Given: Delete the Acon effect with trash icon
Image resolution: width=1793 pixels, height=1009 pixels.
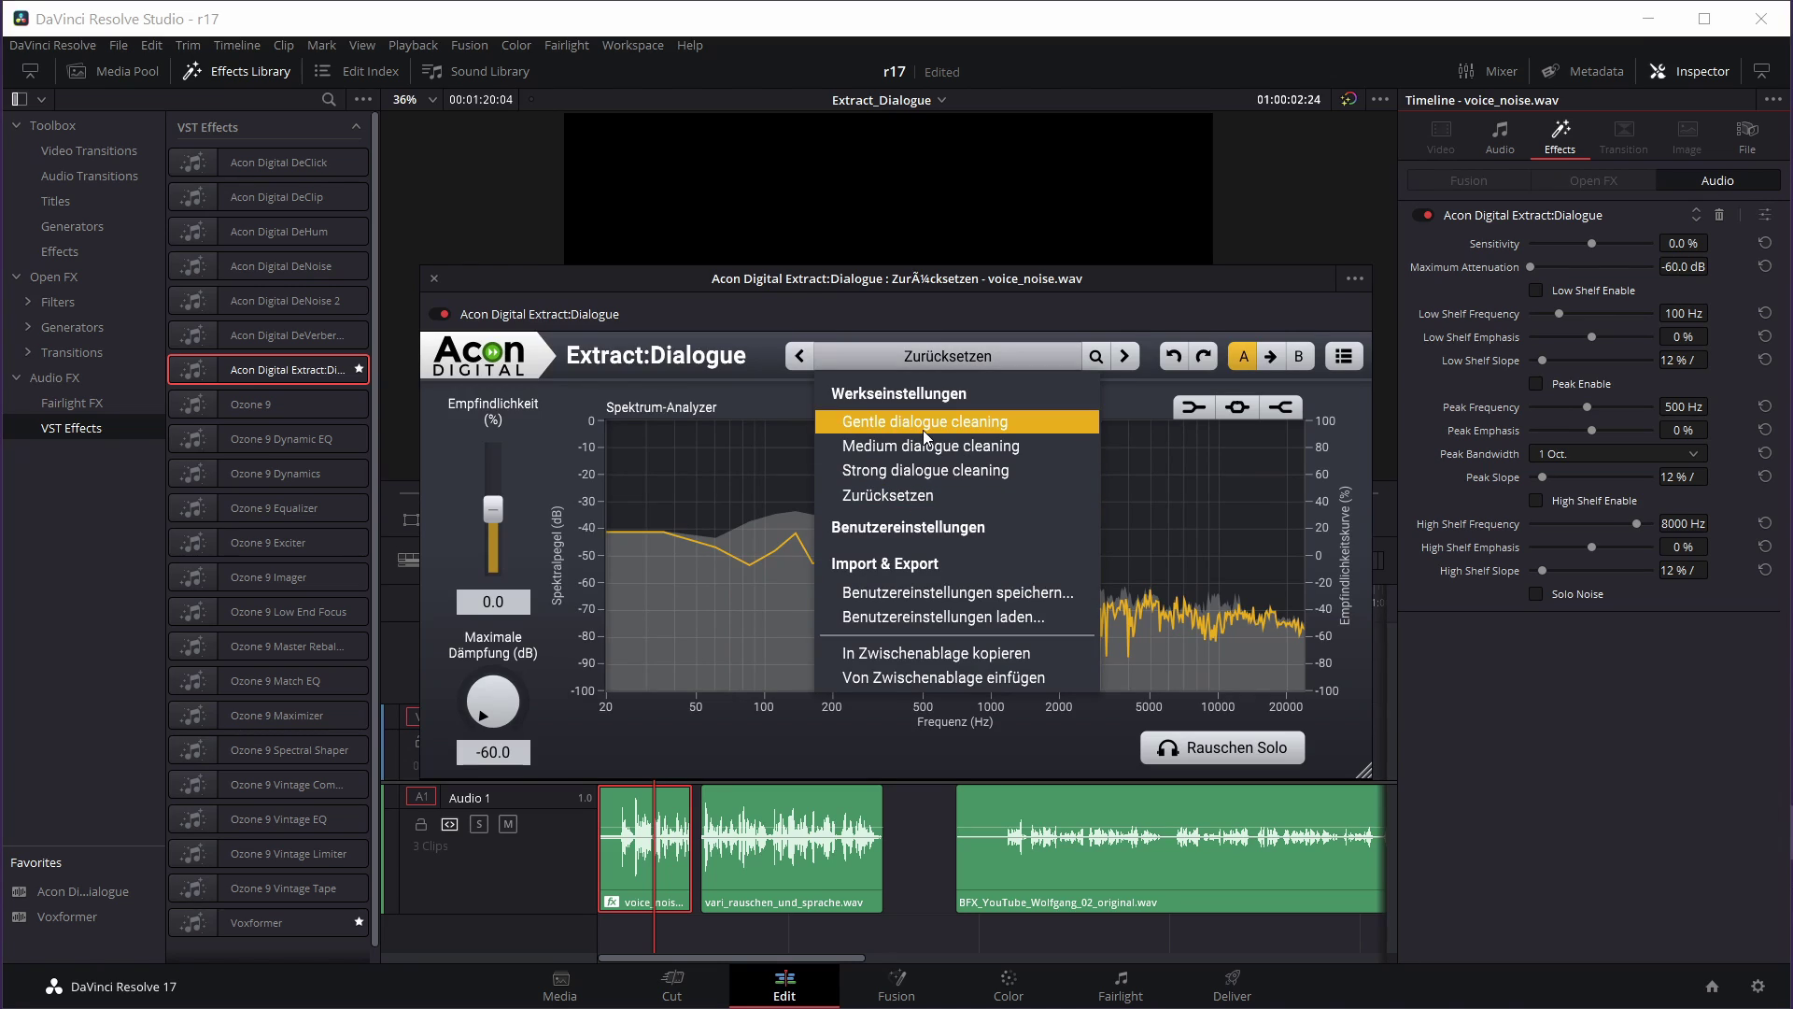Looking at the screenshot, I should pos(1719,215).
